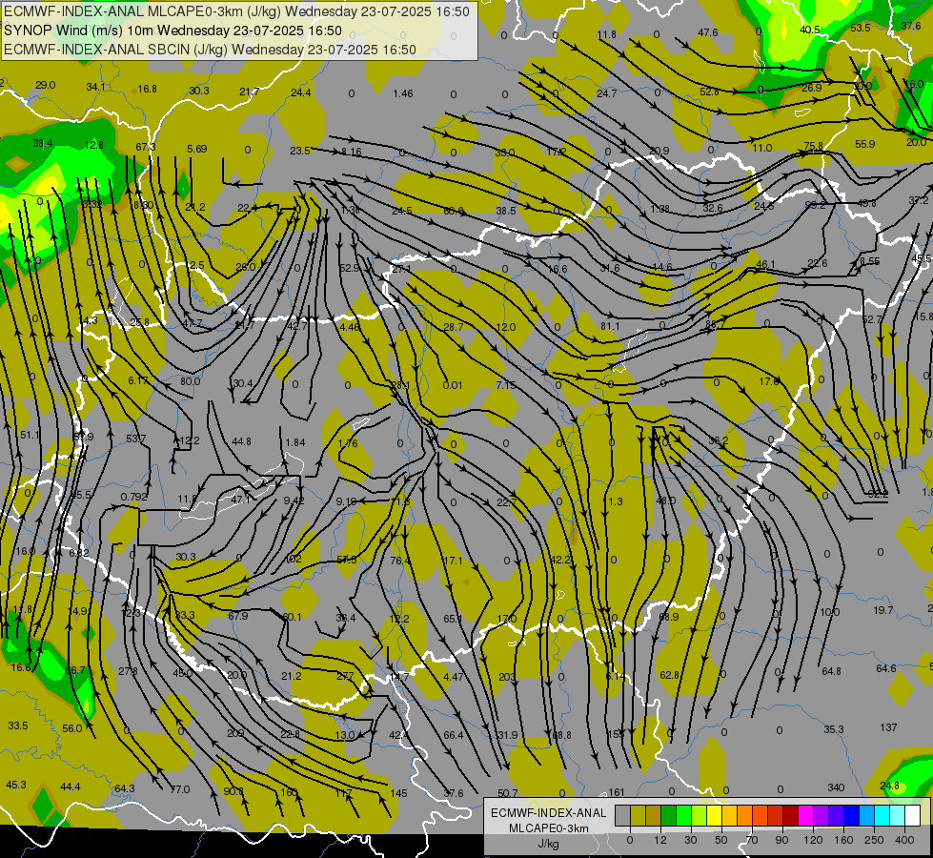Click the map value 0.792
Viewport: 933px width, 858px height.
[133, 497]
